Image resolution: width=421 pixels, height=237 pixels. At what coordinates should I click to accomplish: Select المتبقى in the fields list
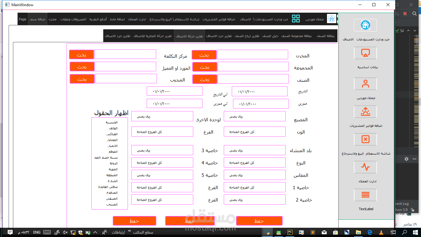112,198
